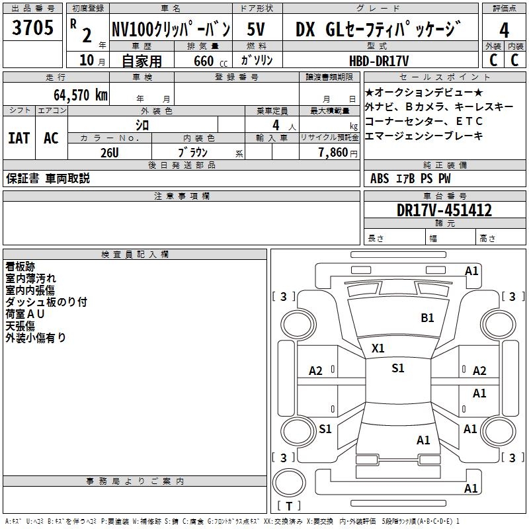Click lot number 3705
The height and width of the screenshot is (529, 529).
33,30
